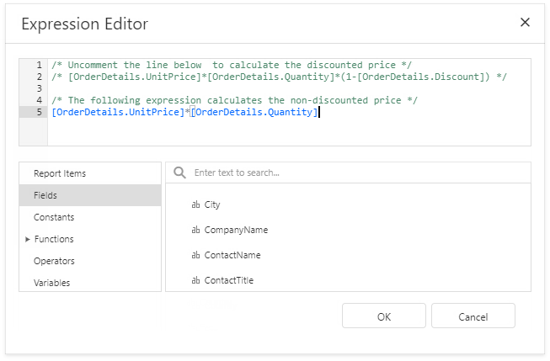Screen dimensions: 550x361
Task: Expand the Functions category arrow
Action: pos(27,239)
